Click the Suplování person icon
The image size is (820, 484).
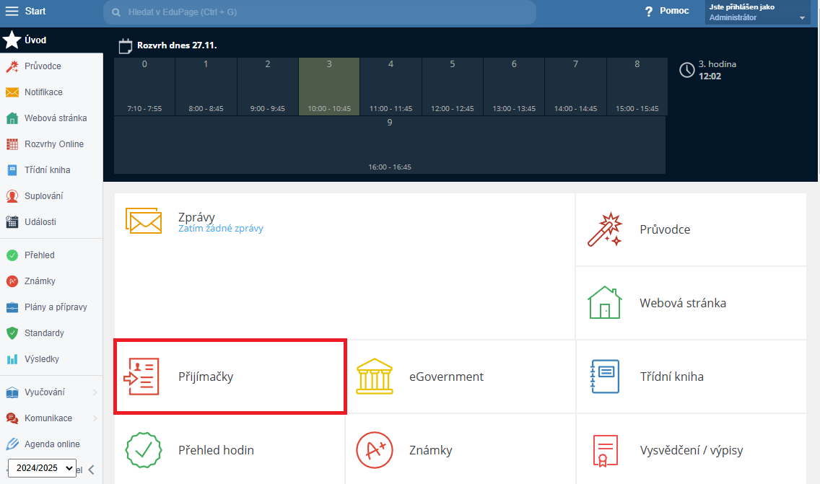click(x=12, y=196)
